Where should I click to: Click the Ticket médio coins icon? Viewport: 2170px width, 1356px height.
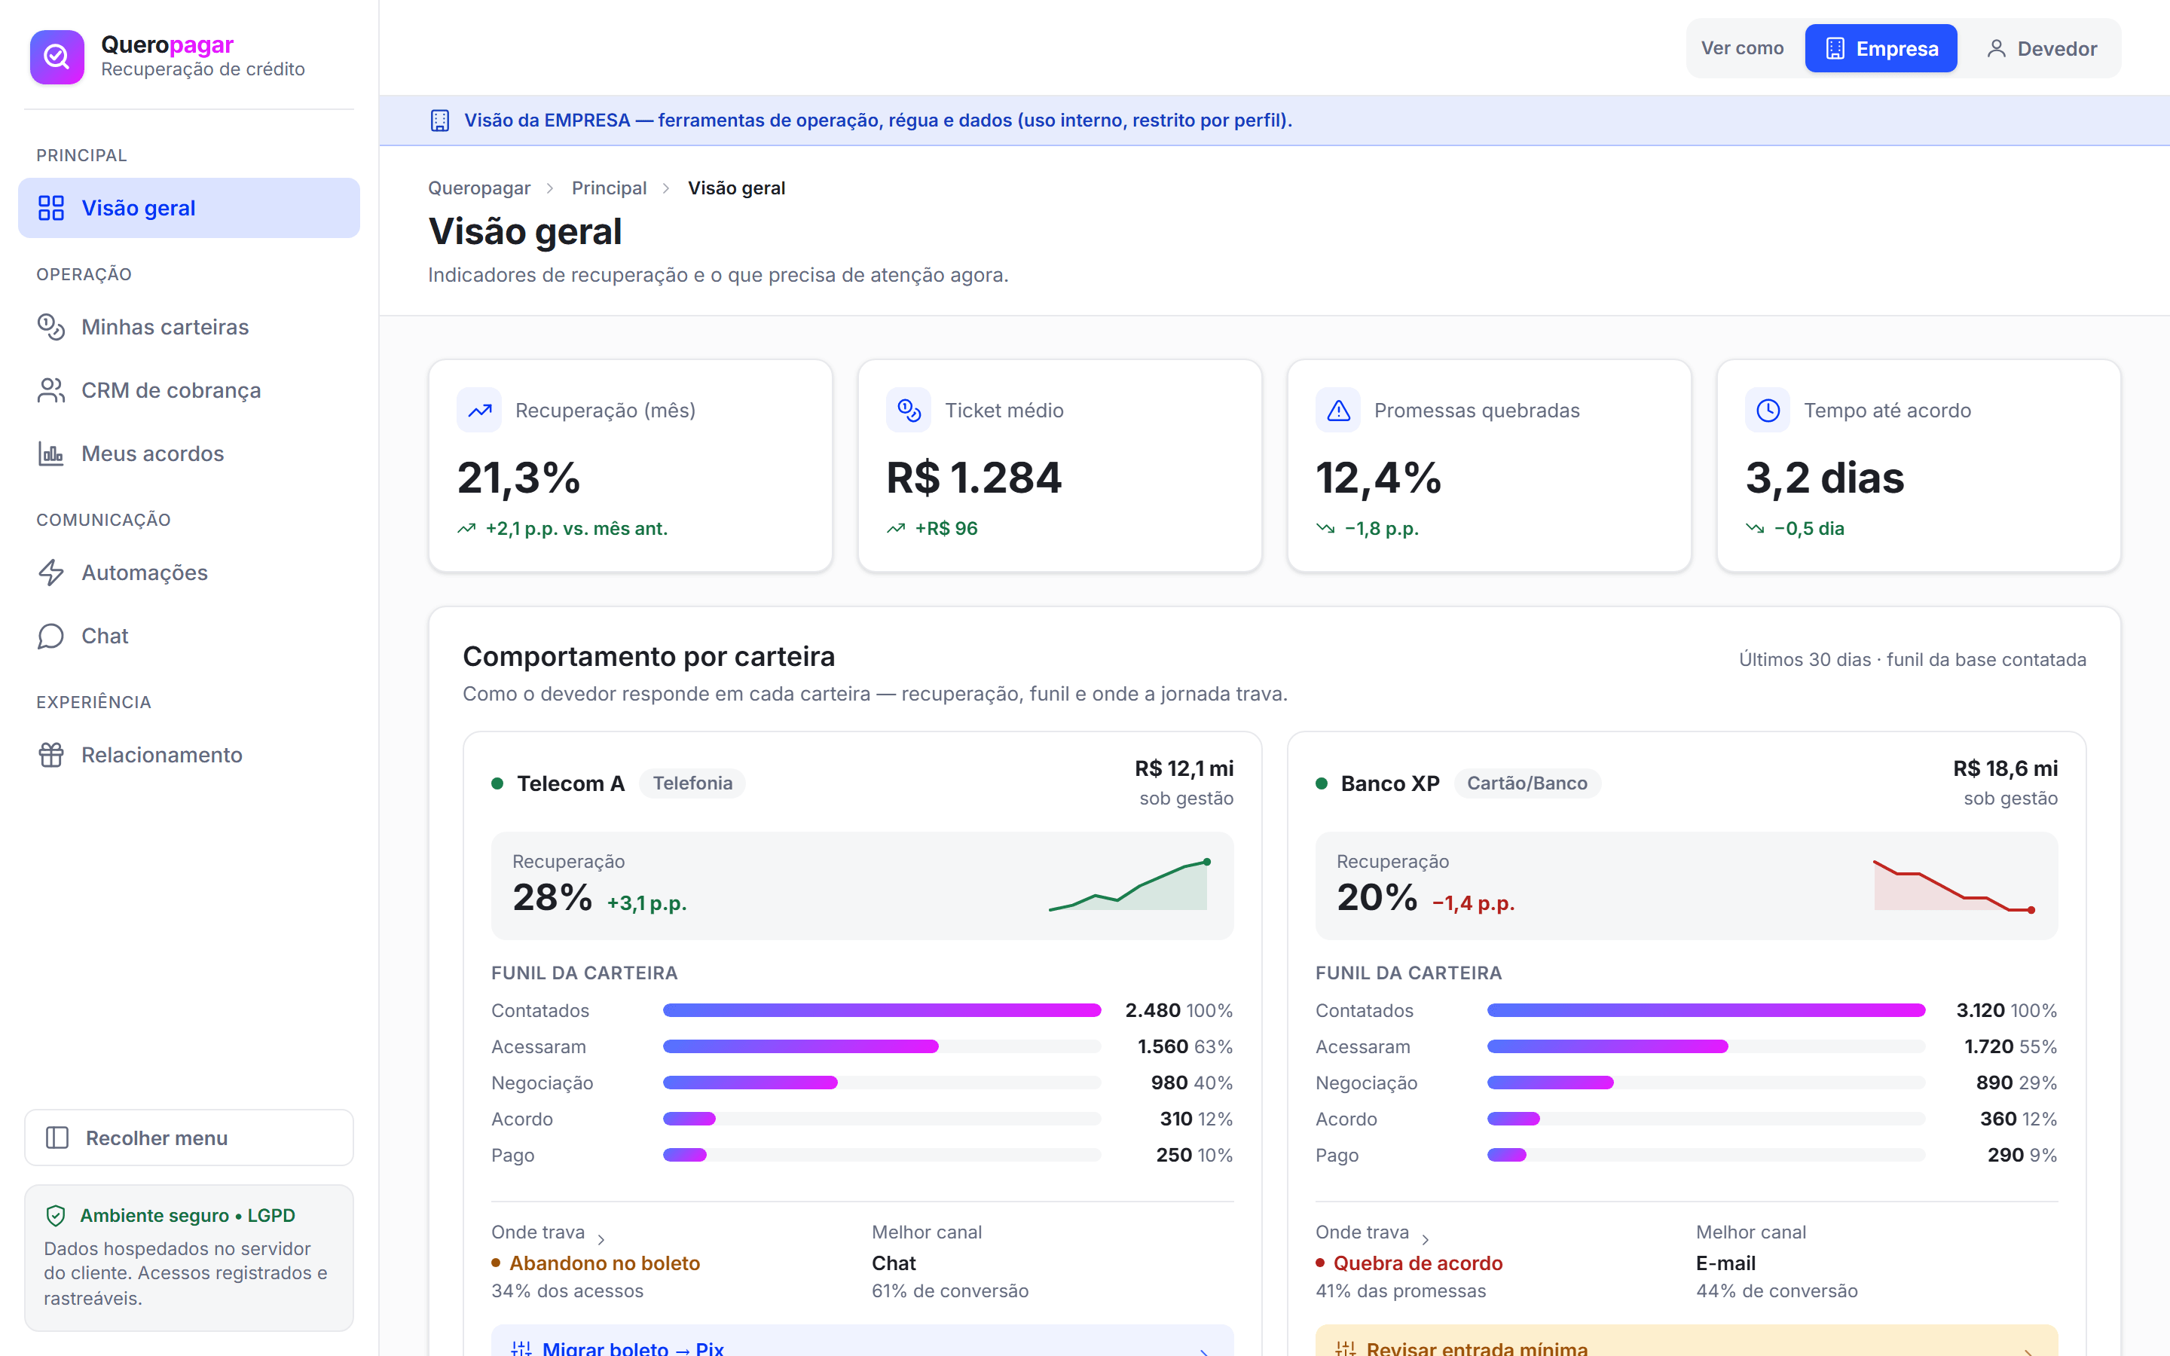(x=909, y=411)
